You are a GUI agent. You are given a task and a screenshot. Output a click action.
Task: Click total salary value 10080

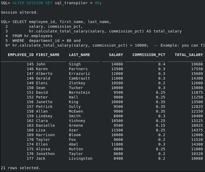[x=197, y=159]
